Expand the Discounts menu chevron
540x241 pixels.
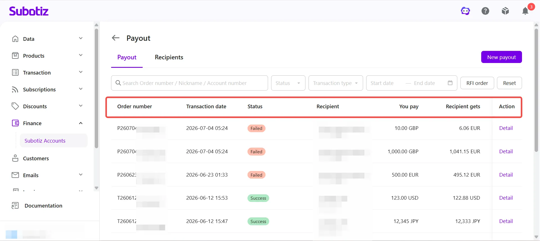point(81,106)
